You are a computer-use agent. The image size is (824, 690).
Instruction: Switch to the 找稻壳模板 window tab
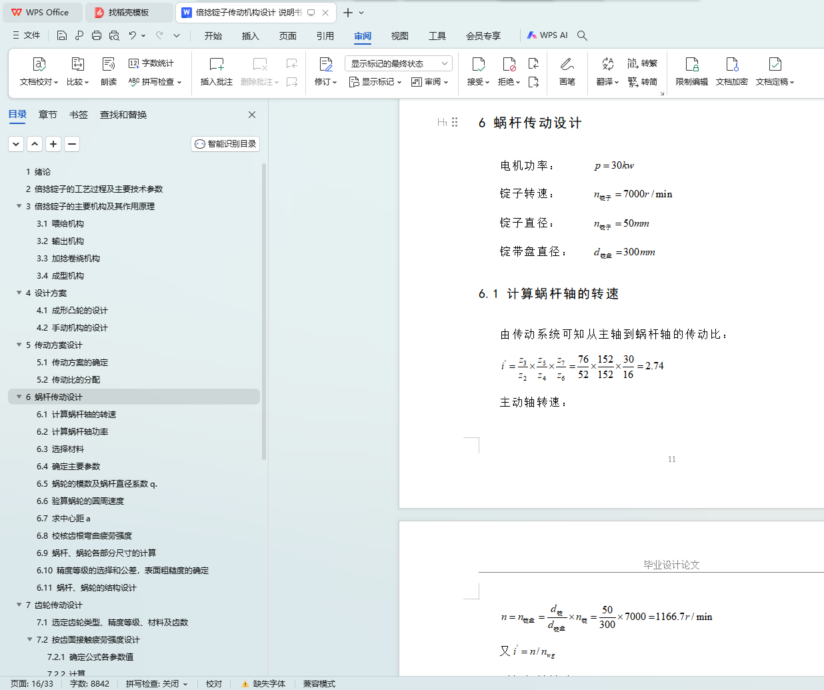pyautogui.click(x=129, y=13)
